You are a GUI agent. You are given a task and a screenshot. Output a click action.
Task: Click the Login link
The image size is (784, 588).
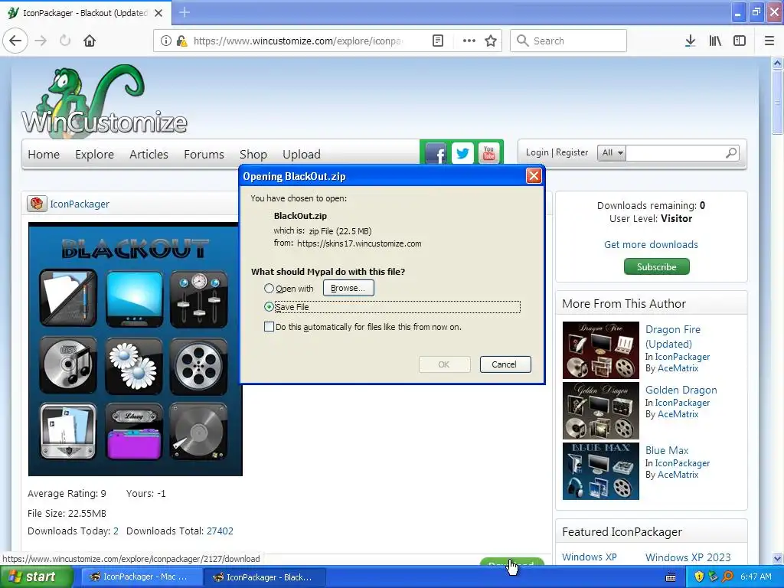pos(537,152)
